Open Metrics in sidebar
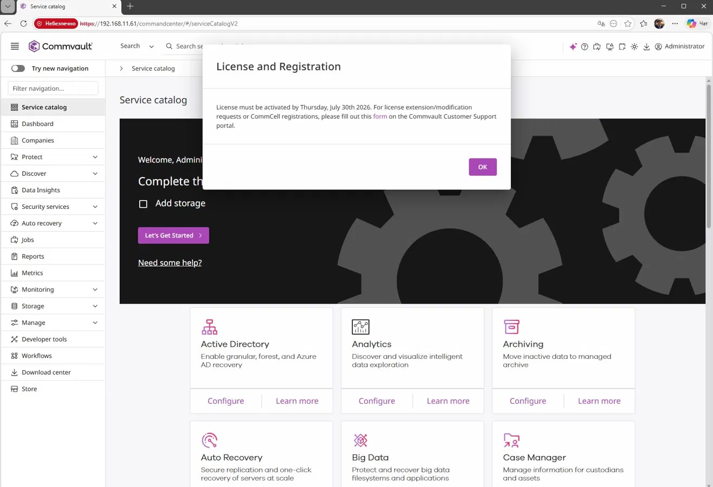713x487 pixels. coord(53,273)
